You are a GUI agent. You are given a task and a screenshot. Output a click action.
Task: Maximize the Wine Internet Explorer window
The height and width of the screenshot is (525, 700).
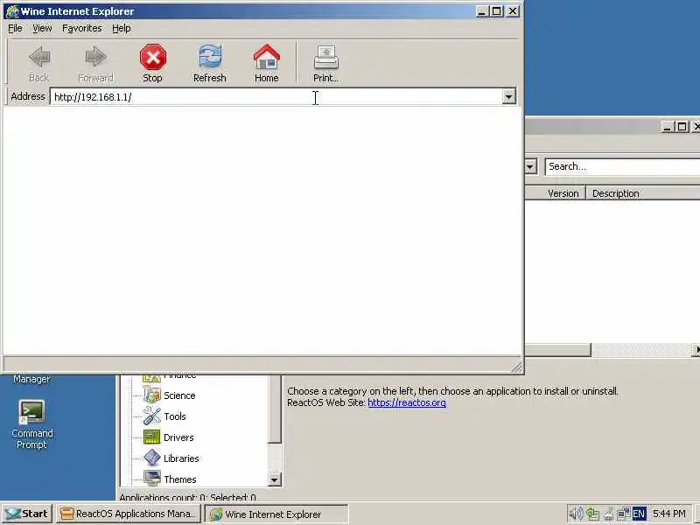[496, 11]
